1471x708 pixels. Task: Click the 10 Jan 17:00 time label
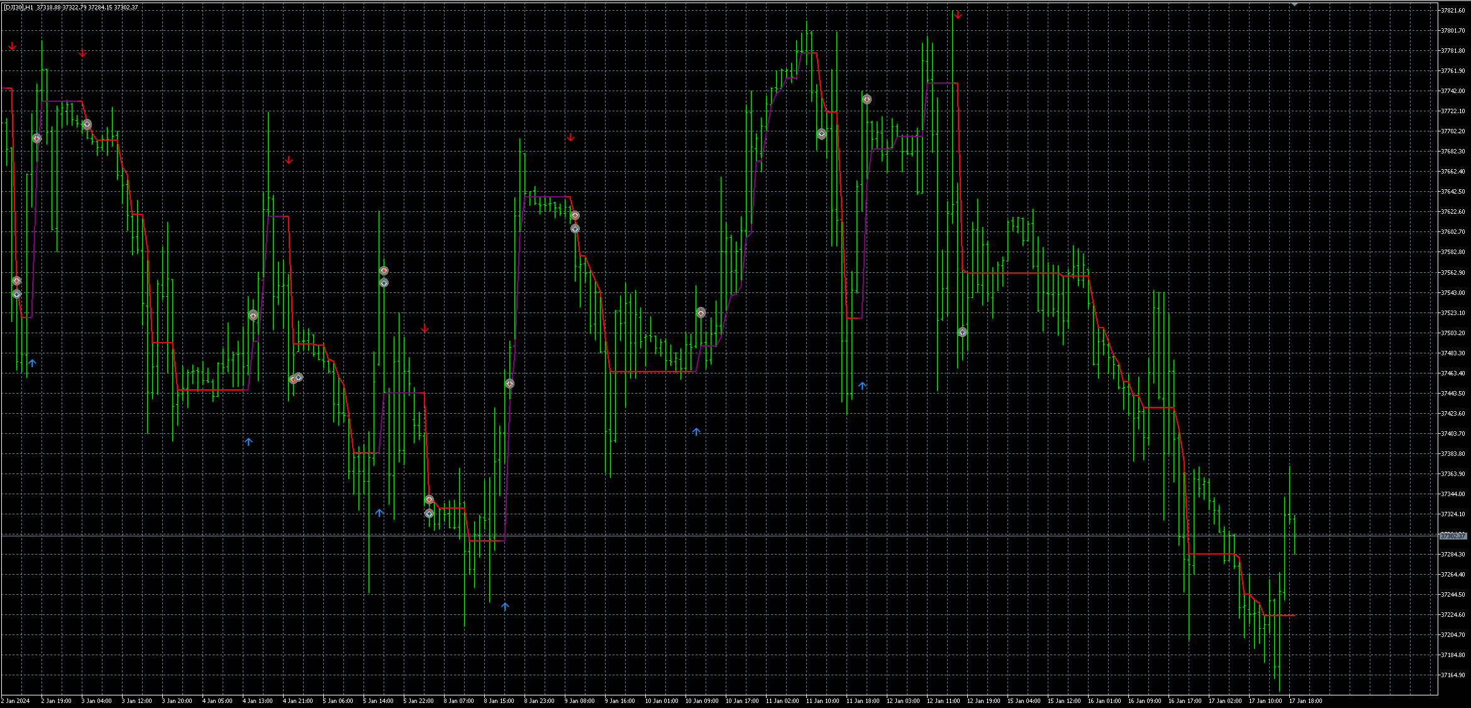pos(742,700)
